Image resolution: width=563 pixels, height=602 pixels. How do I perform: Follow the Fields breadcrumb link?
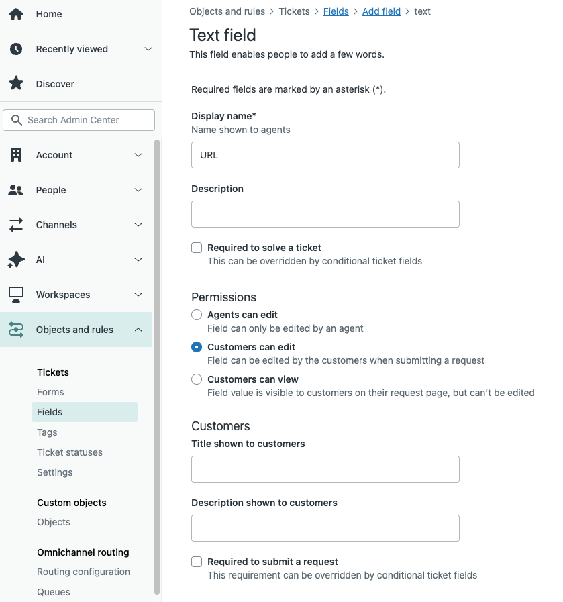pos(336,11)
